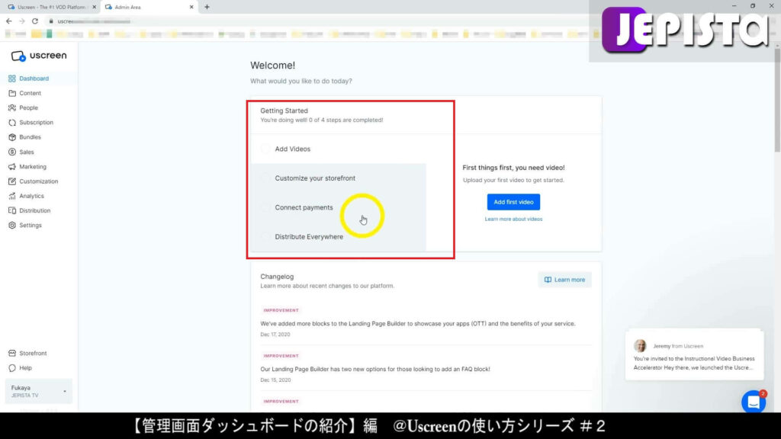Open a new browser tab
This screenshot has width=781, height=439.
(x=207, y=7)
